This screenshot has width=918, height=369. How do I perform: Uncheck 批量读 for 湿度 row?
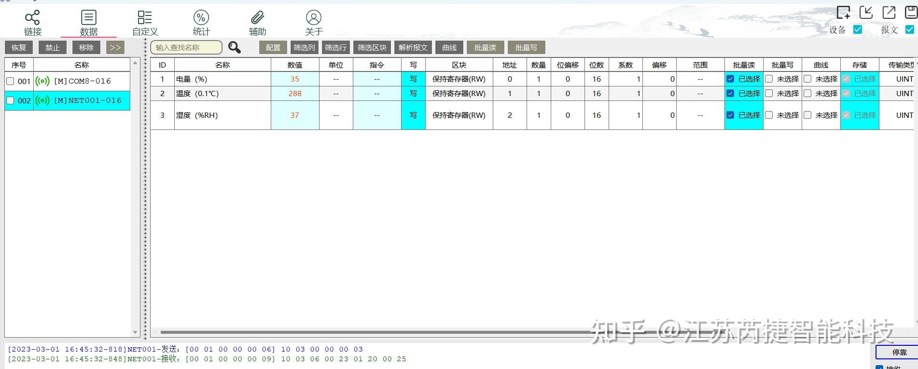[x=730, y=115]
